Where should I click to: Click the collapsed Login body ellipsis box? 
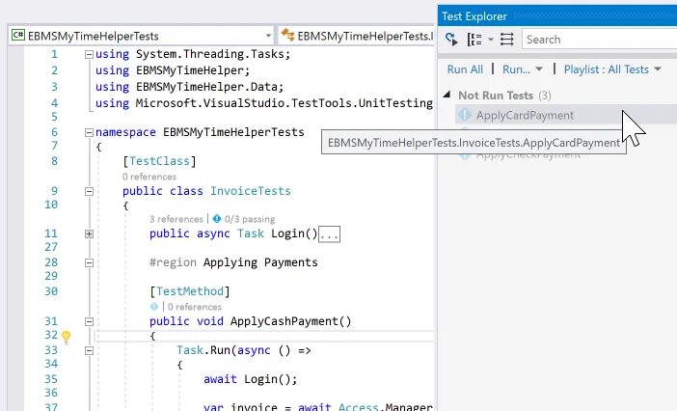[329, 234]
